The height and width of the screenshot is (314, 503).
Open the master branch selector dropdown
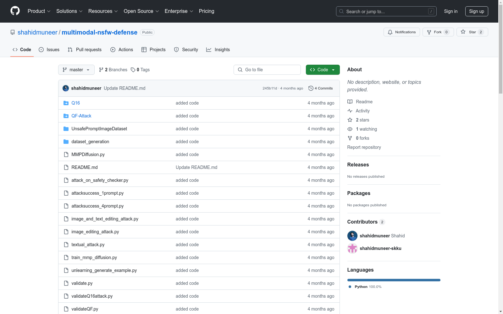[76, 70]
